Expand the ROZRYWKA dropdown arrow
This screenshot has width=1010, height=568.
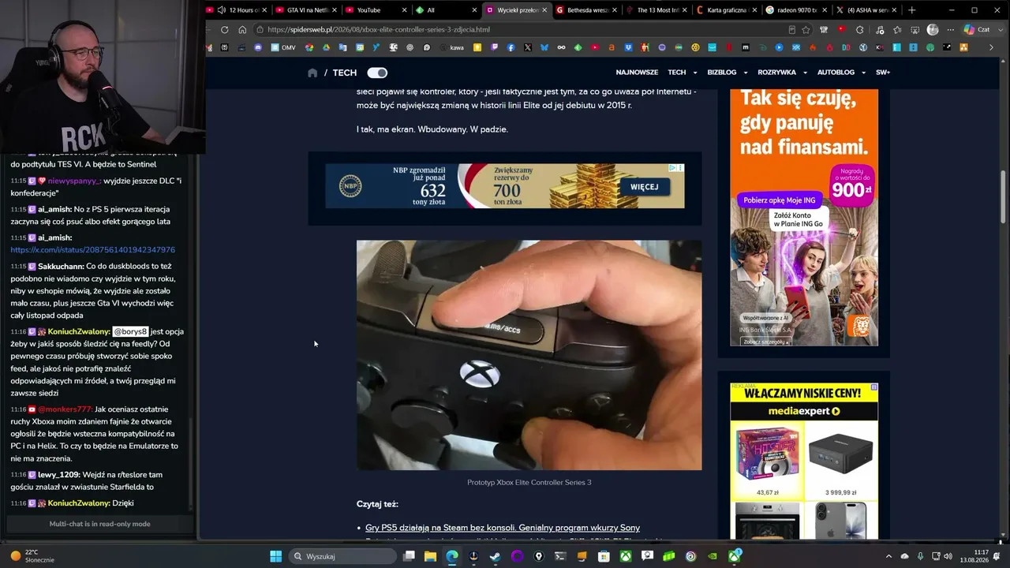[805, 73]
